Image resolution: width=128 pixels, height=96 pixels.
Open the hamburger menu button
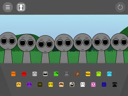click(8, 7)
